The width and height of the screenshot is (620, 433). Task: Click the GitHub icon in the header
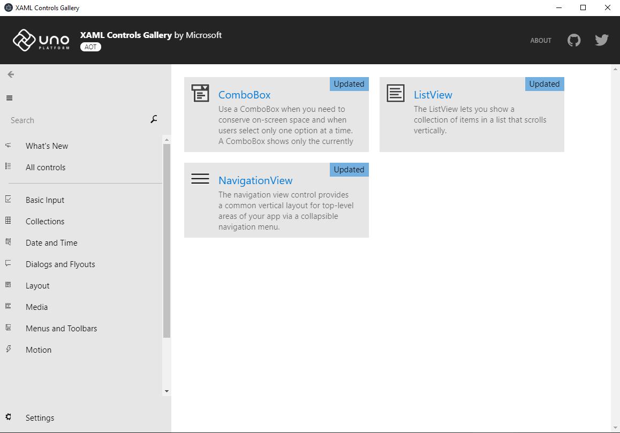click(x=573, y=40)
